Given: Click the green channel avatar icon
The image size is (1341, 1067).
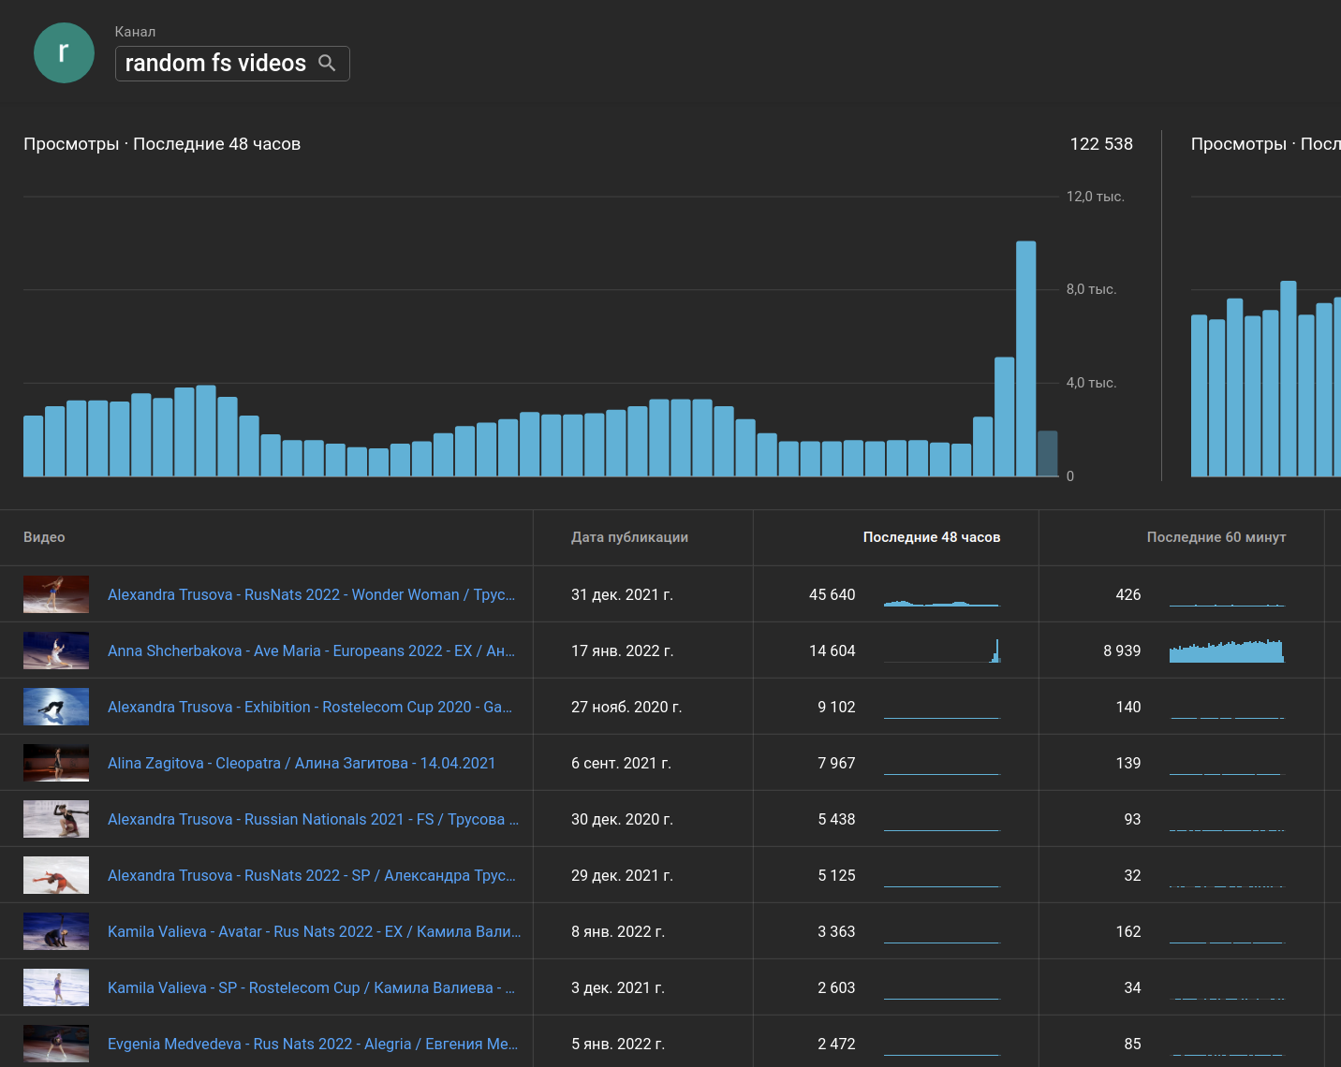Looking at the screenshot, I should click(x=64, y=53).
